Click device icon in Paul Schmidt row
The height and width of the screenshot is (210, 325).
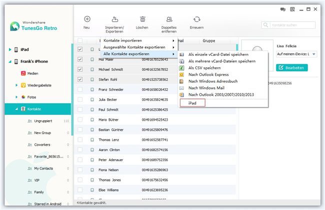pyautogui.click(x=92, y=110)
